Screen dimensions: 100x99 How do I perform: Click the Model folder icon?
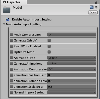[x=7, y=9]
